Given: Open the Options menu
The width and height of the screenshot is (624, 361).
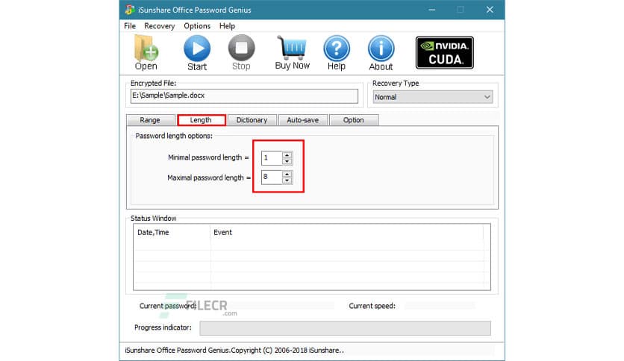Looking at the screenshot, I should [197, 26].
